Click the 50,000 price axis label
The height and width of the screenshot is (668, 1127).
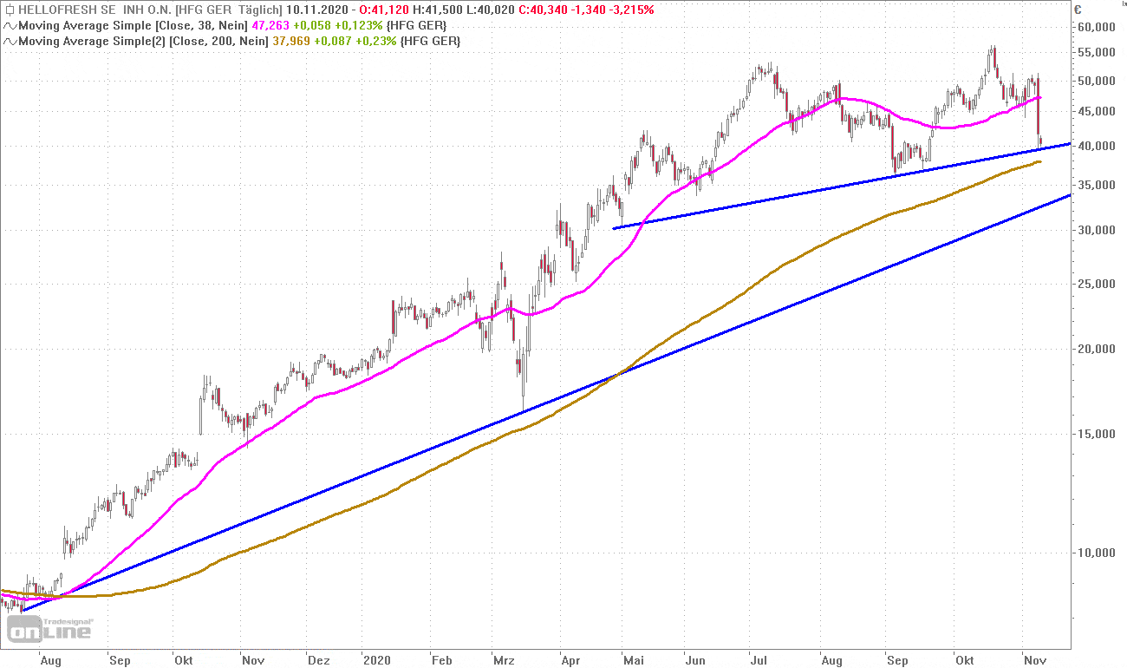click(1098, 82)
